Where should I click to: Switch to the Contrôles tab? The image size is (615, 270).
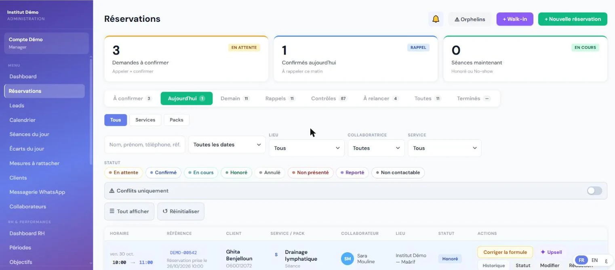tap(329, 98)
